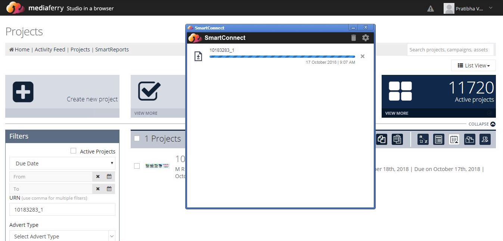Sort projects alphabetically with A-Z icon
The height and width of the screenshot is (241, 503).
pos(423,139)
